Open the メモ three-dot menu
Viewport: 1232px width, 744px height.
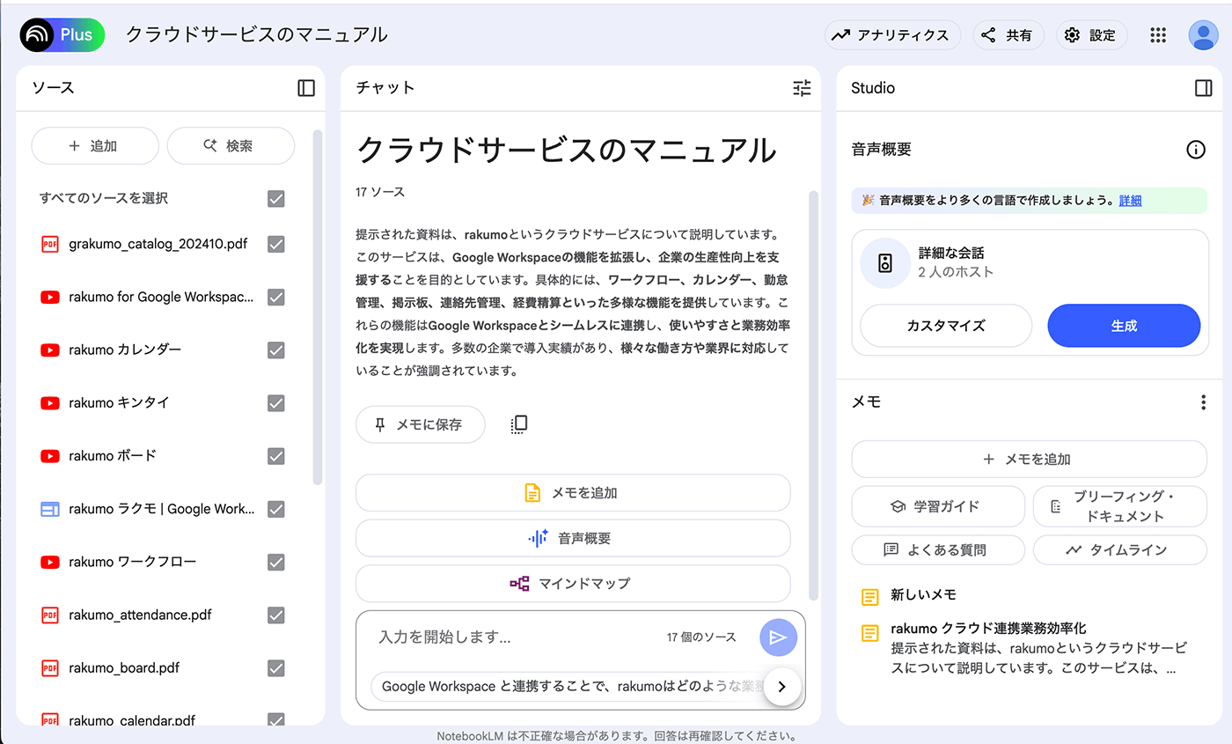pyautogui.click(x=1203, y=402)
